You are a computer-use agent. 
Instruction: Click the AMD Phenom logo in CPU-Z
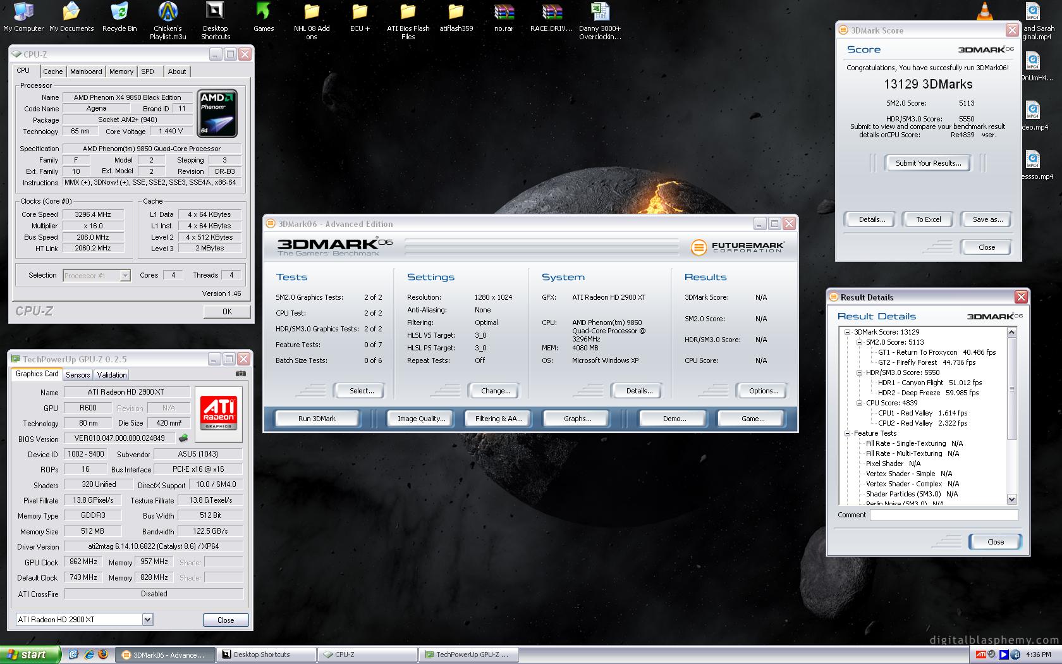coord(217,114)
